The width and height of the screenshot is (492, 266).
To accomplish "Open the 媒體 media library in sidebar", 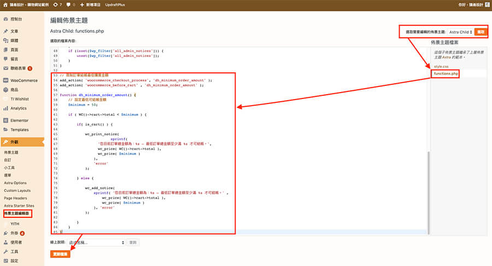I will click(14, 41).
